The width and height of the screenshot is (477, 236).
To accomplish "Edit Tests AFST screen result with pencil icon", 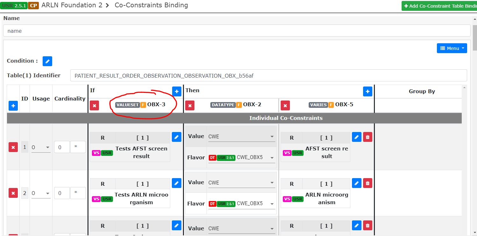I will 177,137.
